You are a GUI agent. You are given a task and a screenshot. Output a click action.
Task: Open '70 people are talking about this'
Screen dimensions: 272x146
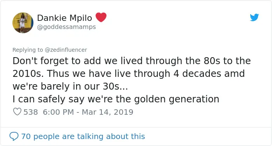83,136
